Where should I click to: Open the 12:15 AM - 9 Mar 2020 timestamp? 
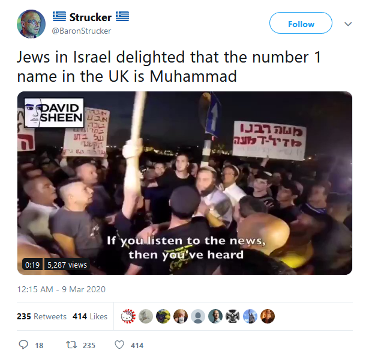61,289
